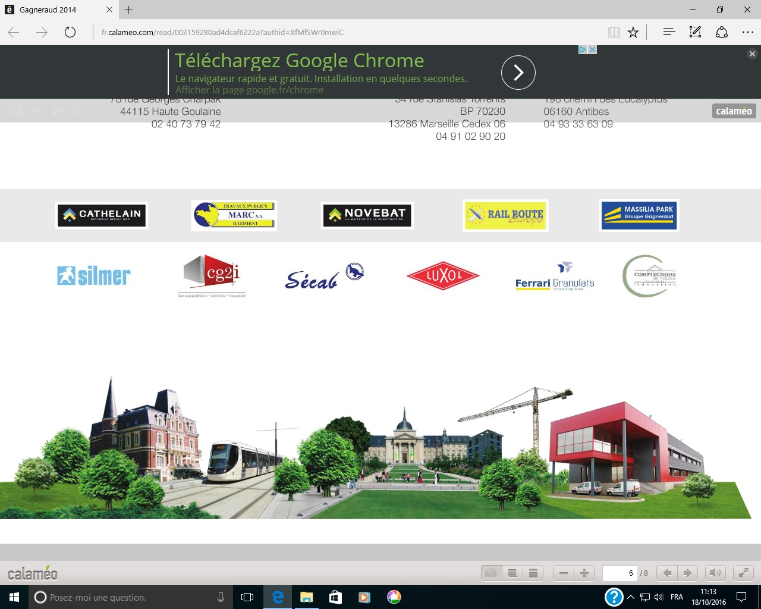
Task: Click the Sécab logo
Action: 325,276
